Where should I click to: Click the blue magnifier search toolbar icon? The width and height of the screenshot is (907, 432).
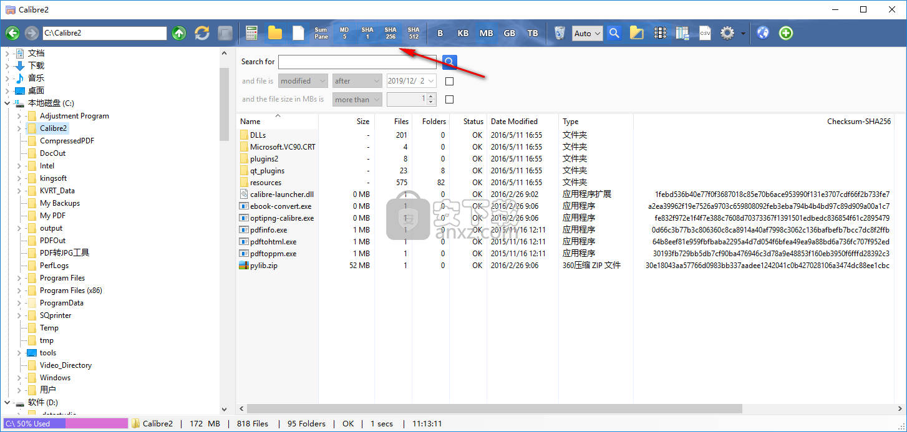(x=614, y=33)
